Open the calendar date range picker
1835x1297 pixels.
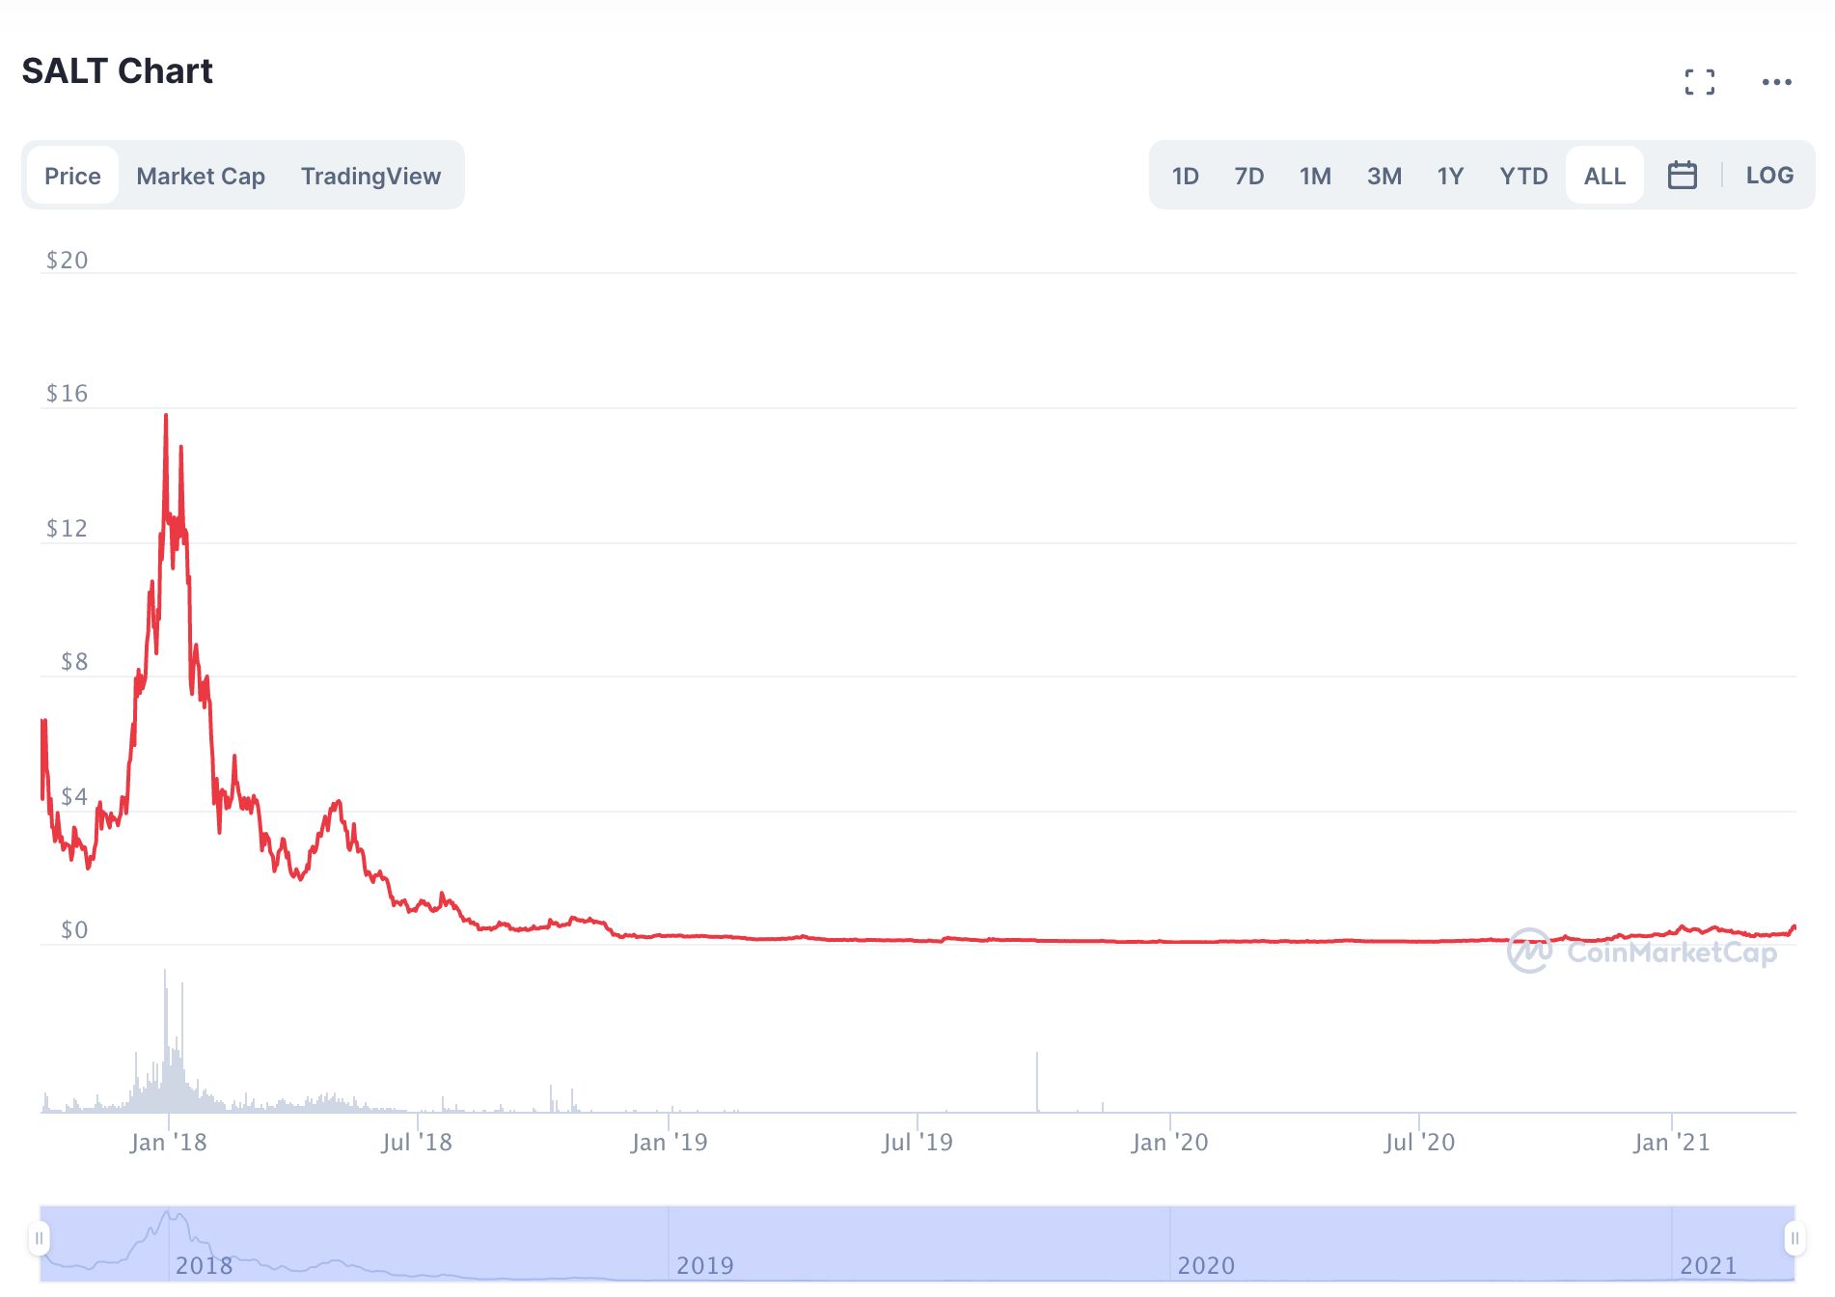pyautogui.click(x=1682, y=176)
